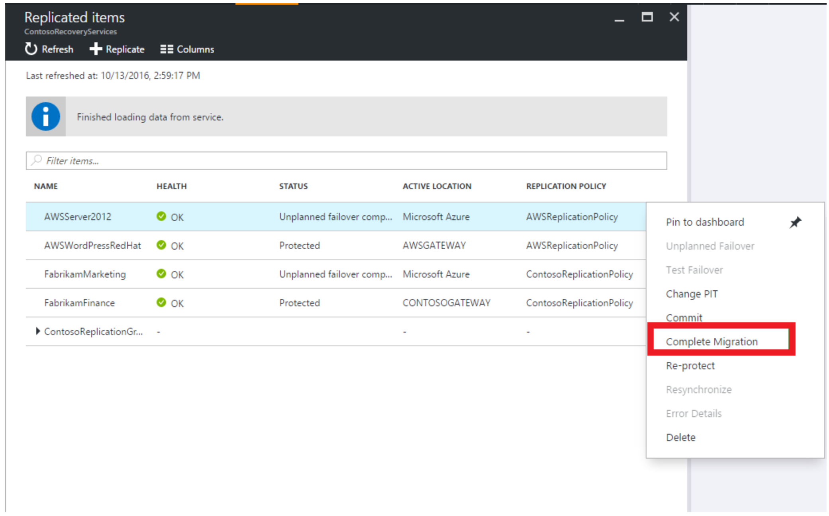The height and width of the screenshot is (516, 829).
Task: Click the search magnifier in filter box
Action: pos(37,160)
